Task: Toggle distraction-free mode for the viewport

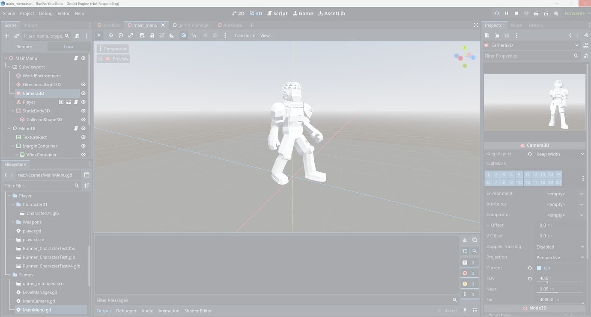Action: click(x=476, y=25)
